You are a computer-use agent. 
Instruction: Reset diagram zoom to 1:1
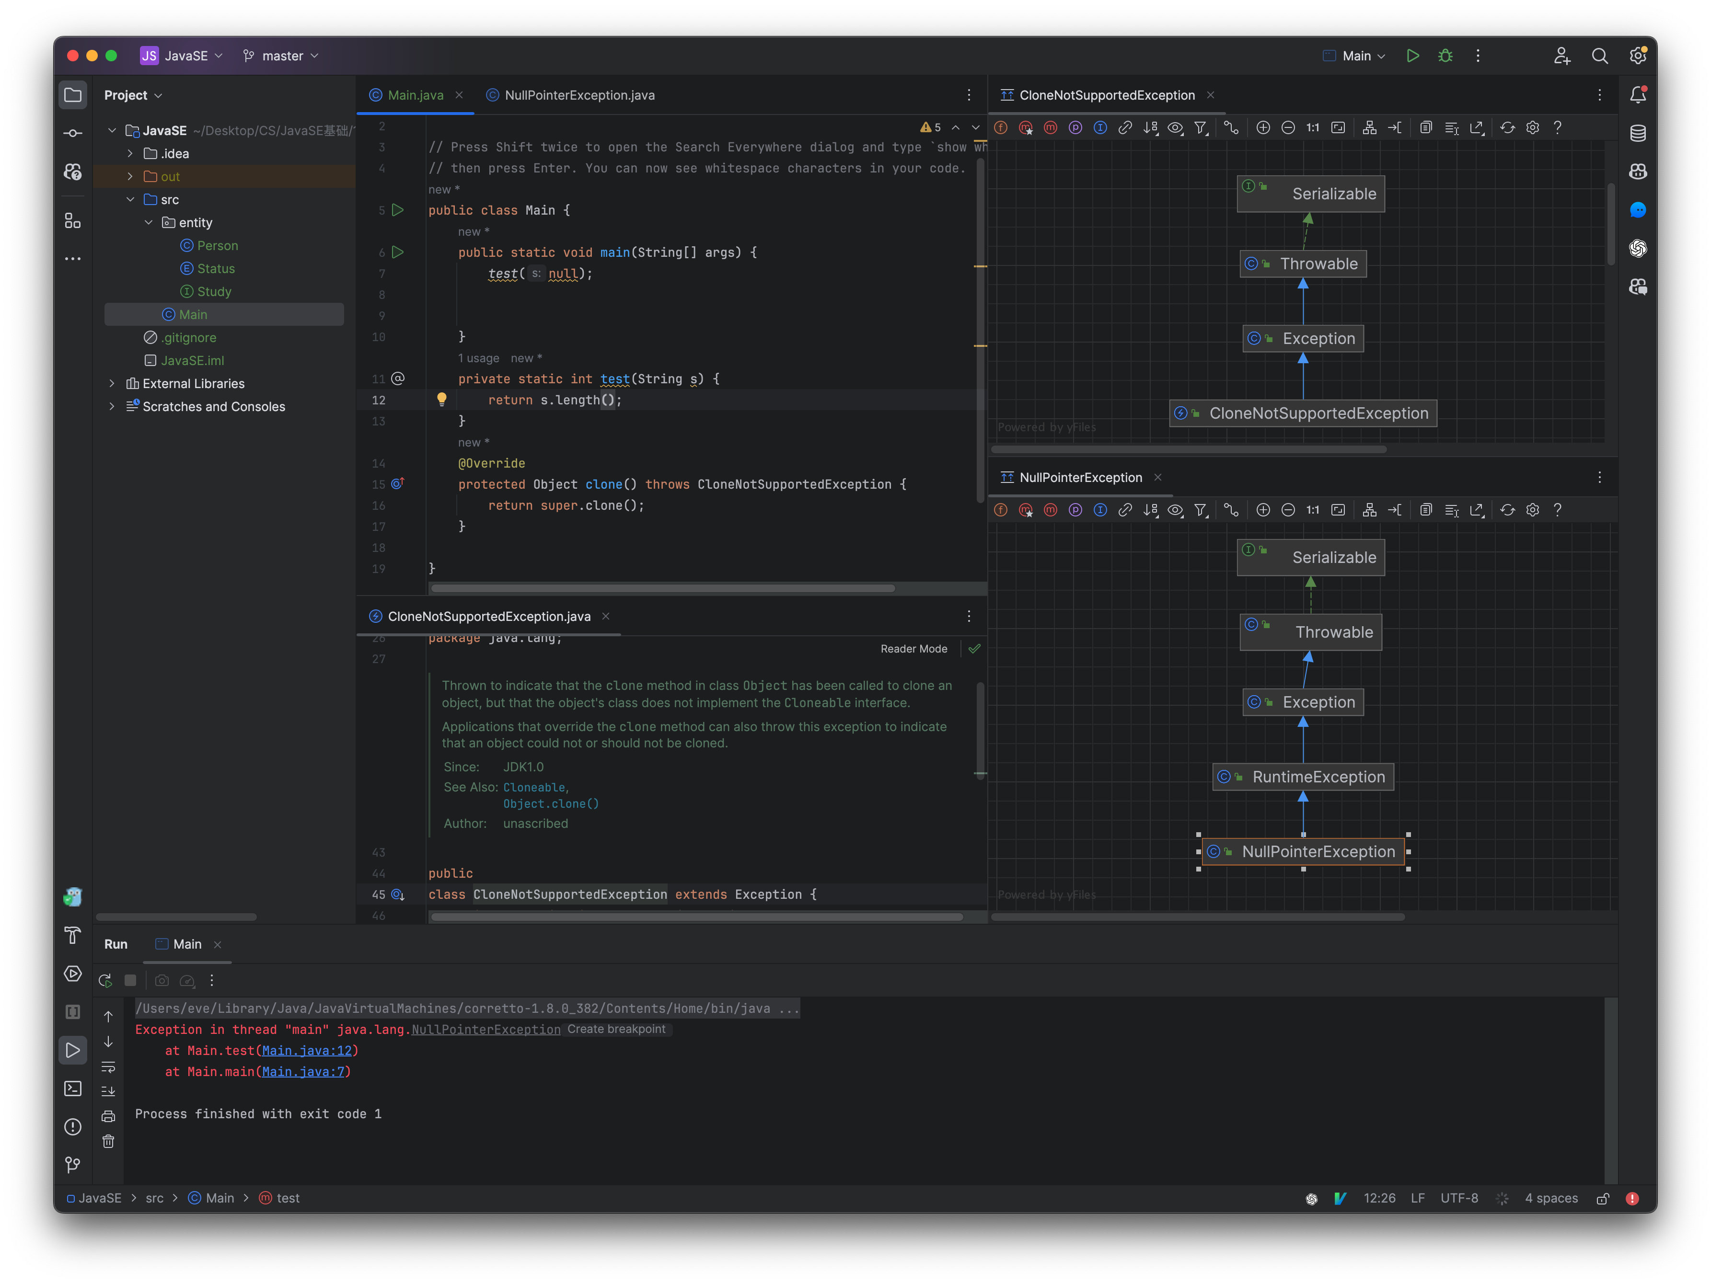(x=1313, y=127)
